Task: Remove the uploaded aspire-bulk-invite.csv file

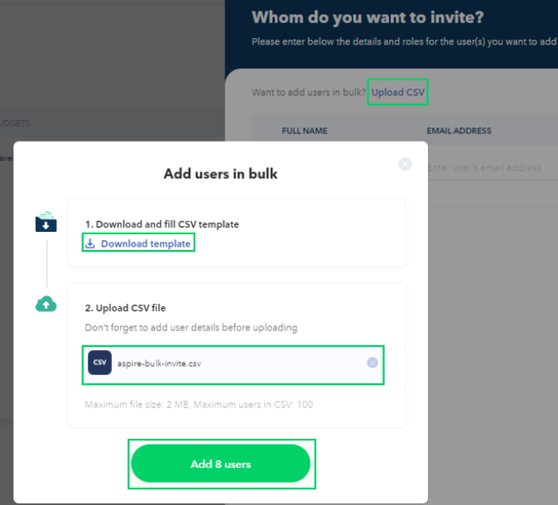Action: point(373,363)
